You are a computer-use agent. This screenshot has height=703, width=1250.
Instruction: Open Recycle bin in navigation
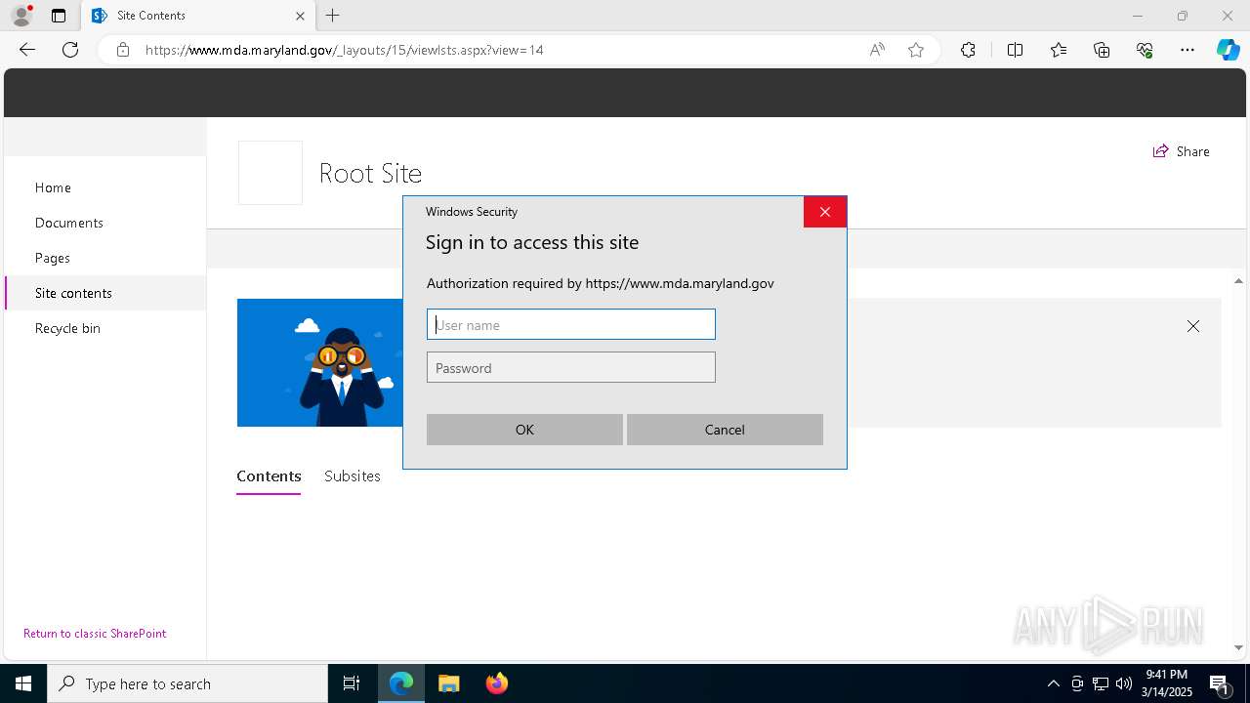(x=67, y=328)
